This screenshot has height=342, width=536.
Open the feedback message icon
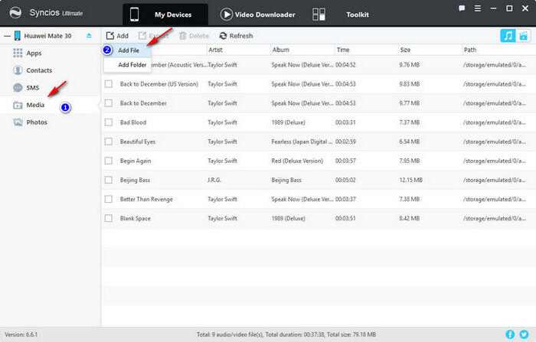[x=462, y=8]
